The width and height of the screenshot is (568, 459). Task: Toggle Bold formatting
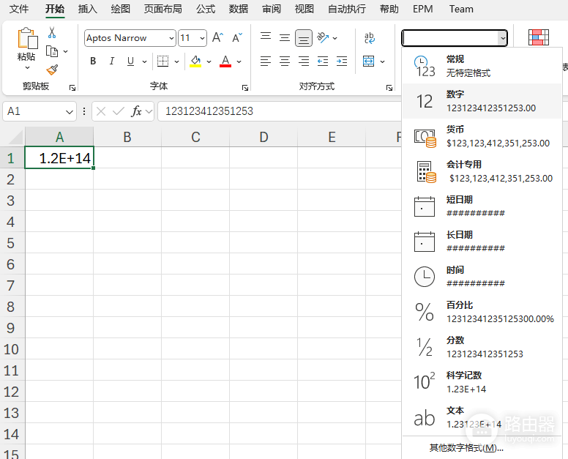pos(93,61)
